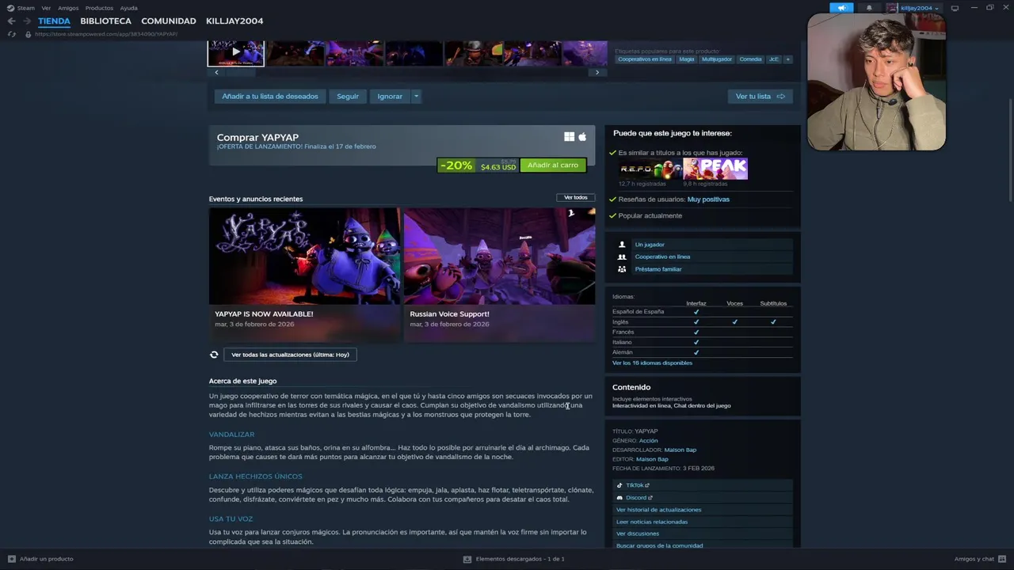Click the Seguir button

348,97
